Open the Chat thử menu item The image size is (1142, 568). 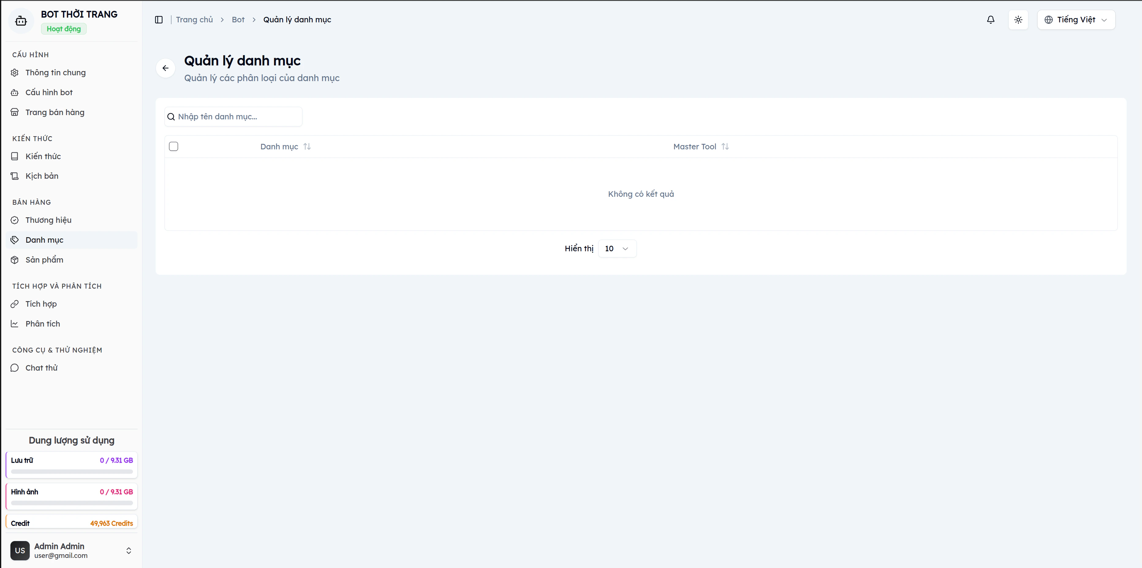42,368
